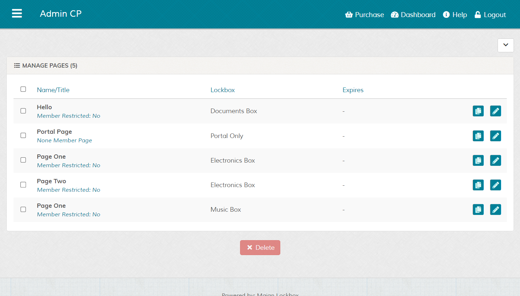This screenshot has height=296, width=520.
Task: Click the copy icon for Hello page
Action: 478,111
